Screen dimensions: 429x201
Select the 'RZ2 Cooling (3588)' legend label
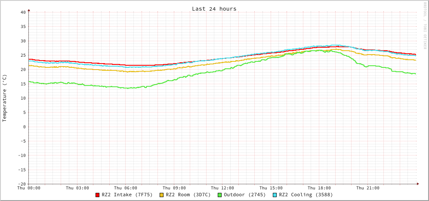(x=306, y=195)
